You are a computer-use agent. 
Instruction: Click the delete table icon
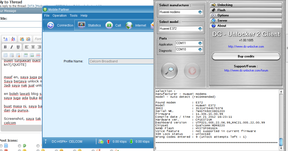click(x=18, y=55)
